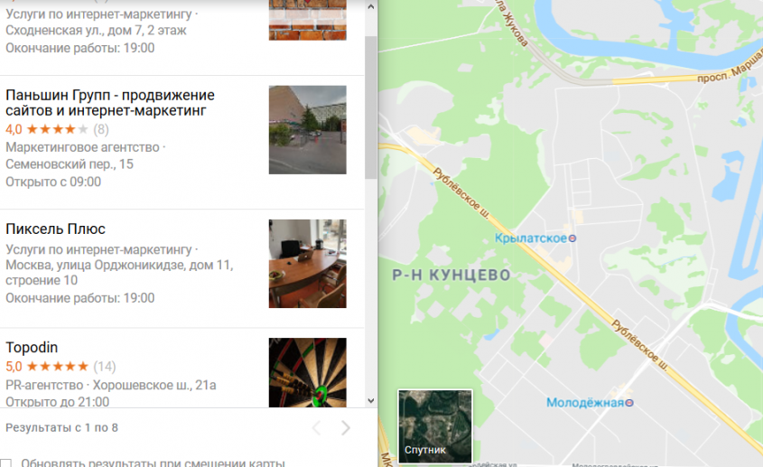Click the Topodin five-star rating

pos(58,366)
